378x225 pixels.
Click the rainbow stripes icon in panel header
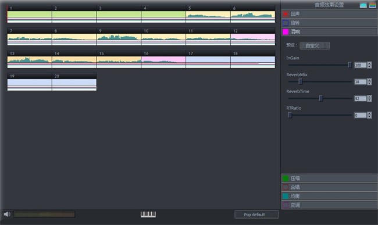point(372,5)
